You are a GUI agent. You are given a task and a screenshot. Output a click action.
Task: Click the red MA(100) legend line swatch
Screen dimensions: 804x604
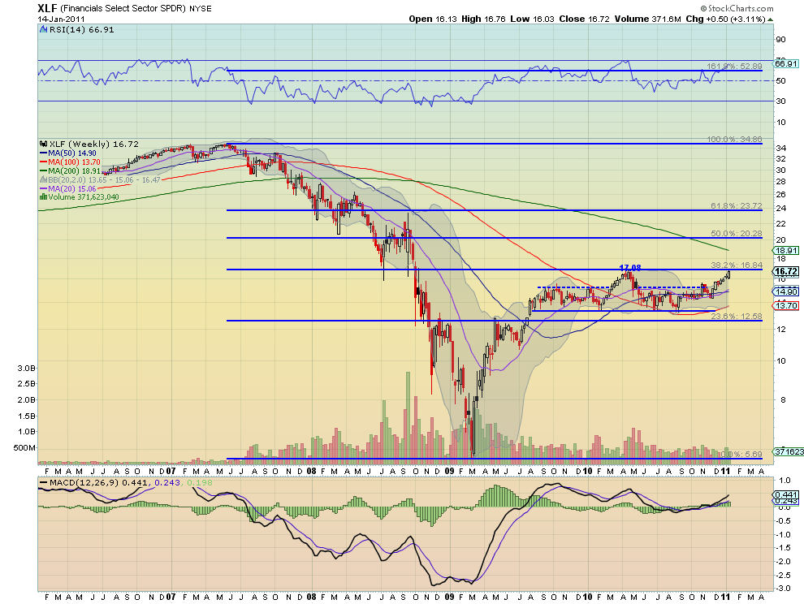point(44,162)
